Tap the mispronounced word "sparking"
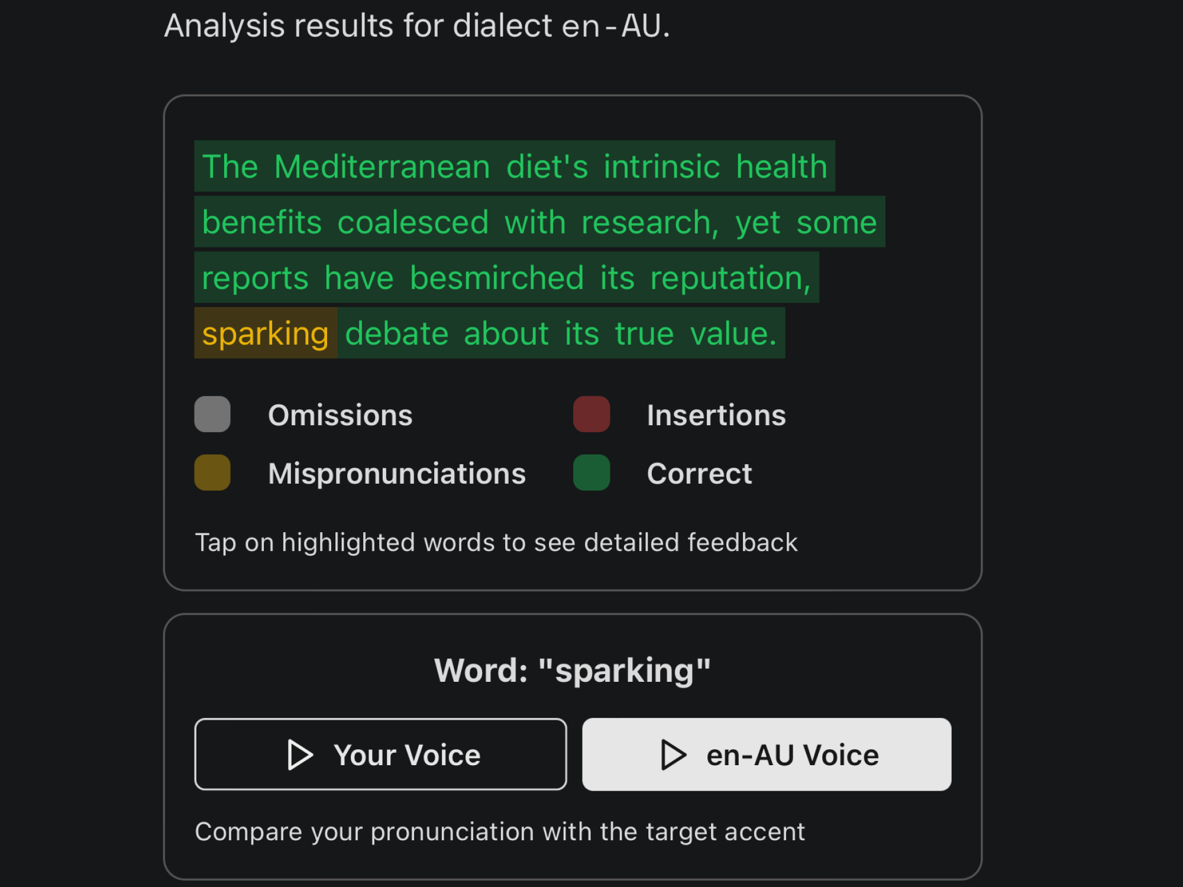This screenshot has width=1183, height=887. [265, 334]
